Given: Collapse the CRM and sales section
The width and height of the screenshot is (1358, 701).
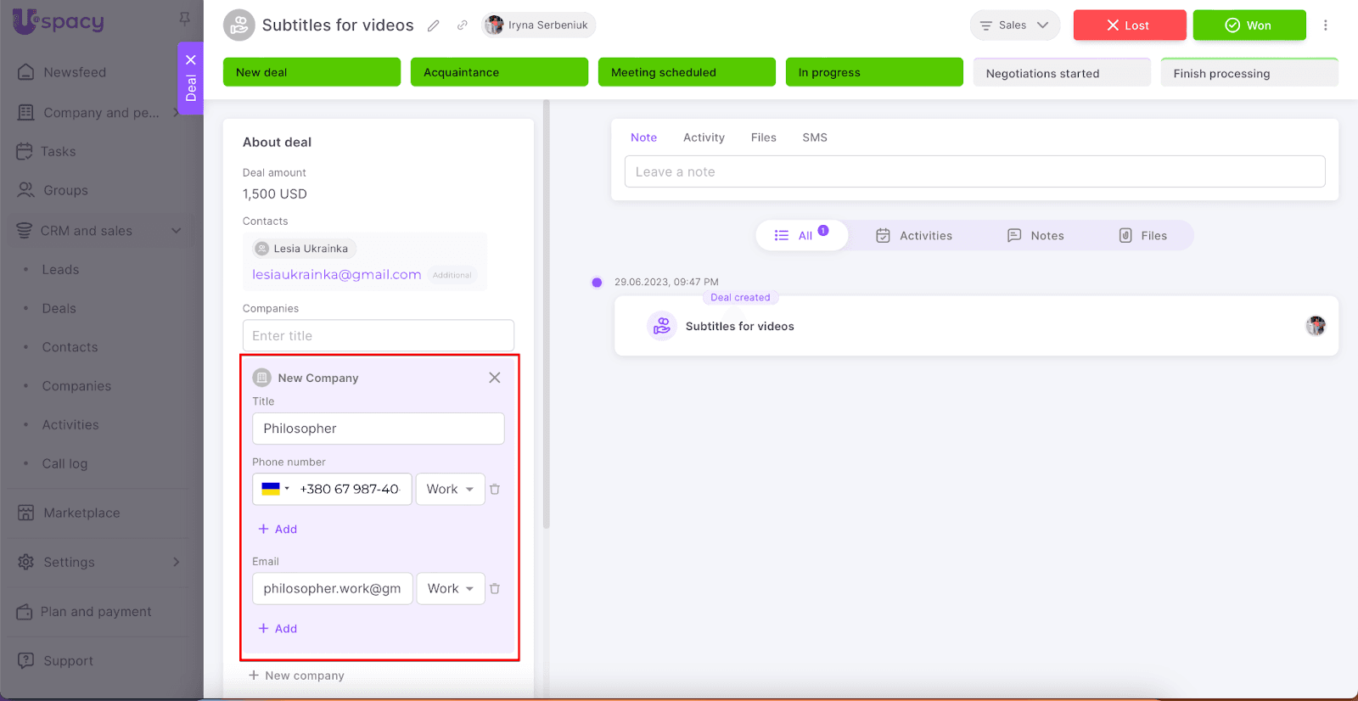Looking at the screenshot, I should pos(177,231).
